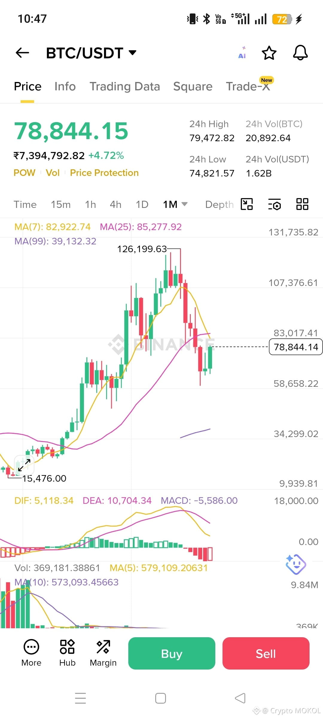Open chart drawing tools icon

tap(247, 204)
